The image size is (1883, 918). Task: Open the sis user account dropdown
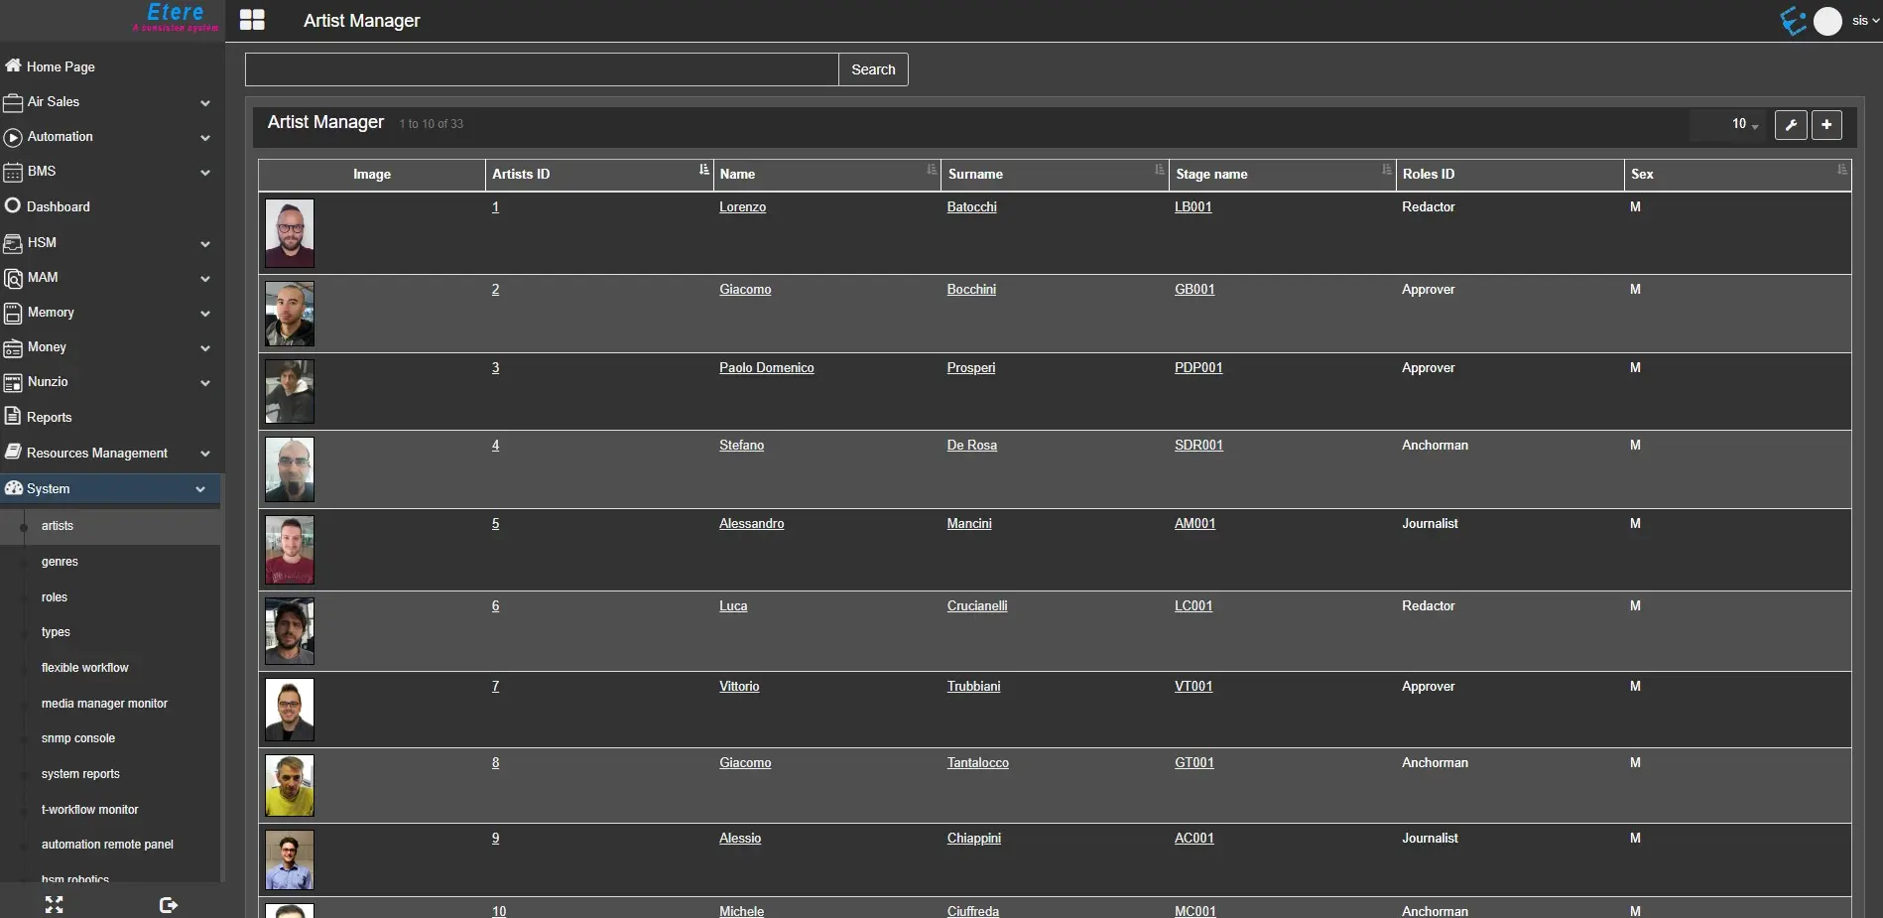click(x=1864, y=21)
